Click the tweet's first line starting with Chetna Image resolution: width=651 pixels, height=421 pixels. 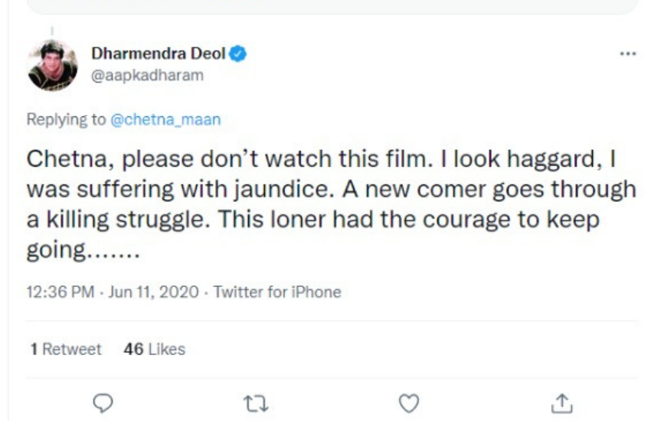pos(322,160)
